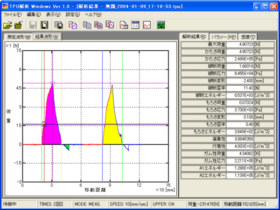Switch to the パラメータ(P) tab
This screenshot has width=280, height=210.
(x=223, y=37)
